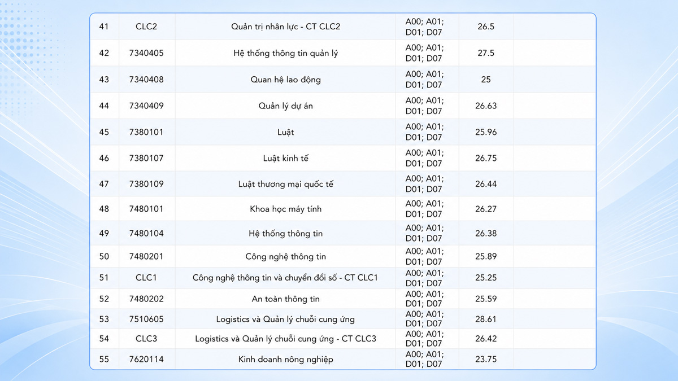This screenshot has width=678, height=381.
Task: Click the code "CLC2" in row 41
Action: (x=146, y=27)
